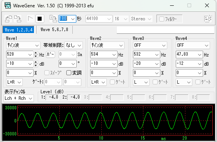Click the バー button next to Wave1 Hz
The width and height of the screenshot is (217, 142).
tap(50, 54)
